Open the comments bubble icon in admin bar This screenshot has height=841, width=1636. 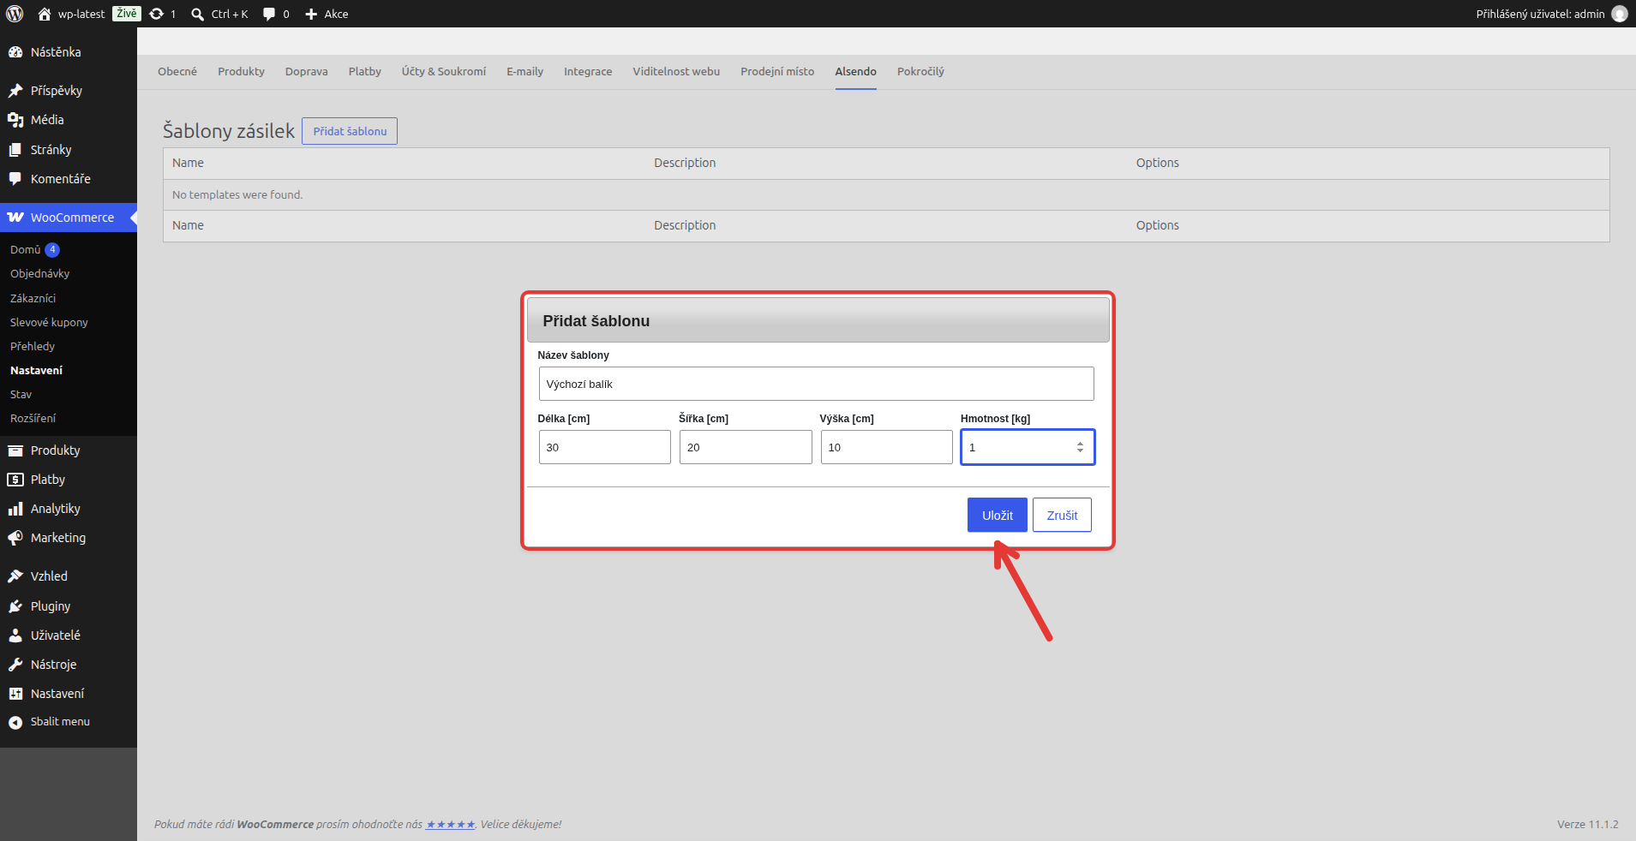269,15
